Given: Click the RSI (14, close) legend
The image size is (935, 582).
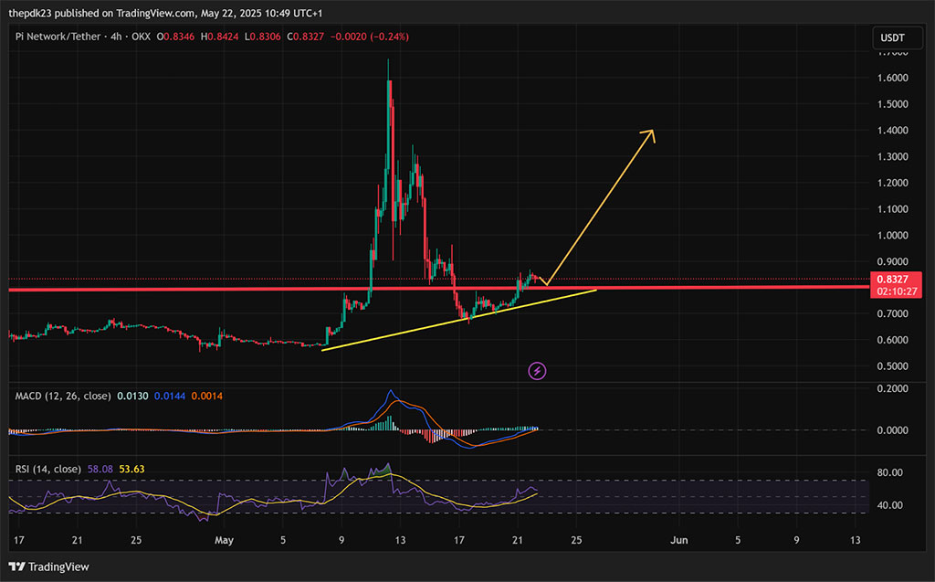Looking at the screenshot, I should point(48,470).
